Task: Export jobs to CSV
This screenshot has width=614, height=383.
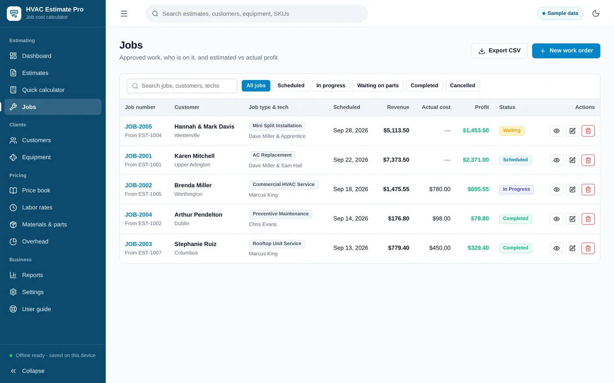Action: pyautogui.click(x=499, y=51)
